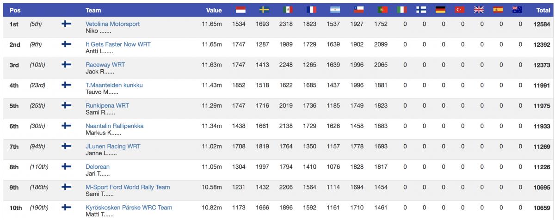Click the Portugal flag column header
The image size is (555, 220).
[382, 10]
